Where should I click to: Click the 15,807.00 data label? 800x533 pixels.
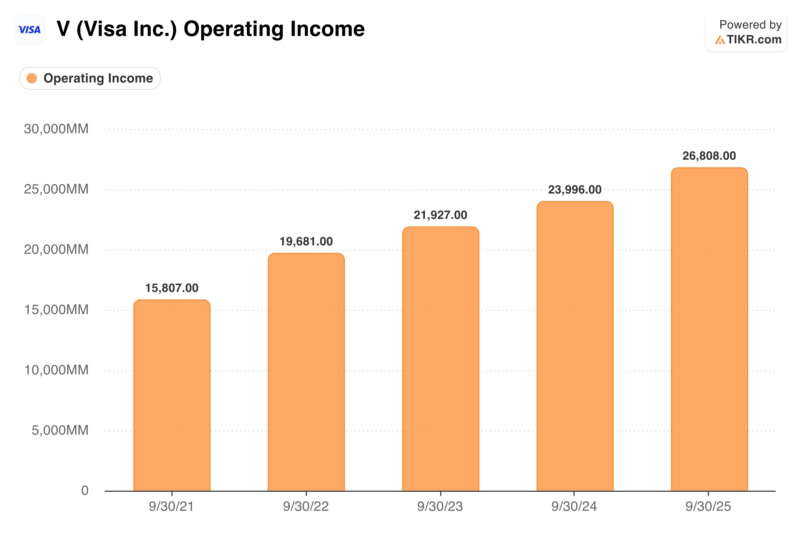coord(172,288)
